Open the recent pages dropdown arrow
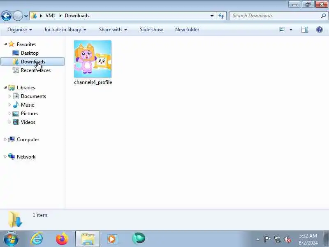 pyautogui.click(x=26, y=16)
